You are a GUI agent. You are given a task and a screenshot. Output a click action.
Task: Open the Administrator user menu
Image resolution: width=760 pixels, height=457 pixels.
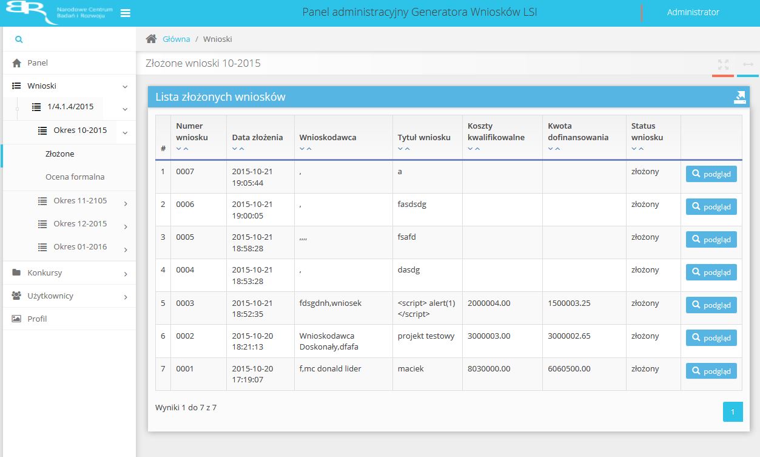pyautogui.click(x=693, y=12)
